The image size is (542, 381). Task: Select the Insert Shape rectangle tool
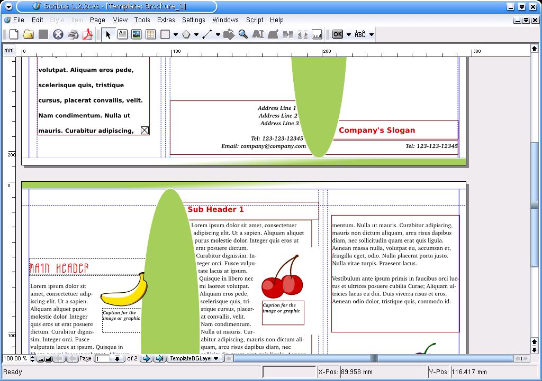tap(165, 34)
